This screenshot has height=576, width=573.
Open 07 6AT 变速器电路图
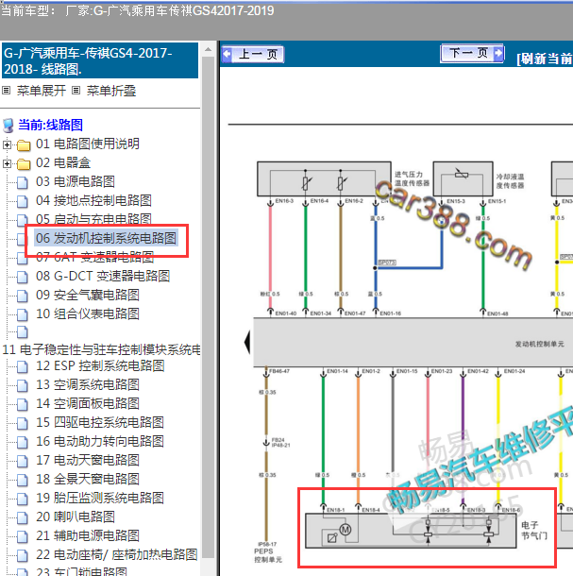pos(94,257)
